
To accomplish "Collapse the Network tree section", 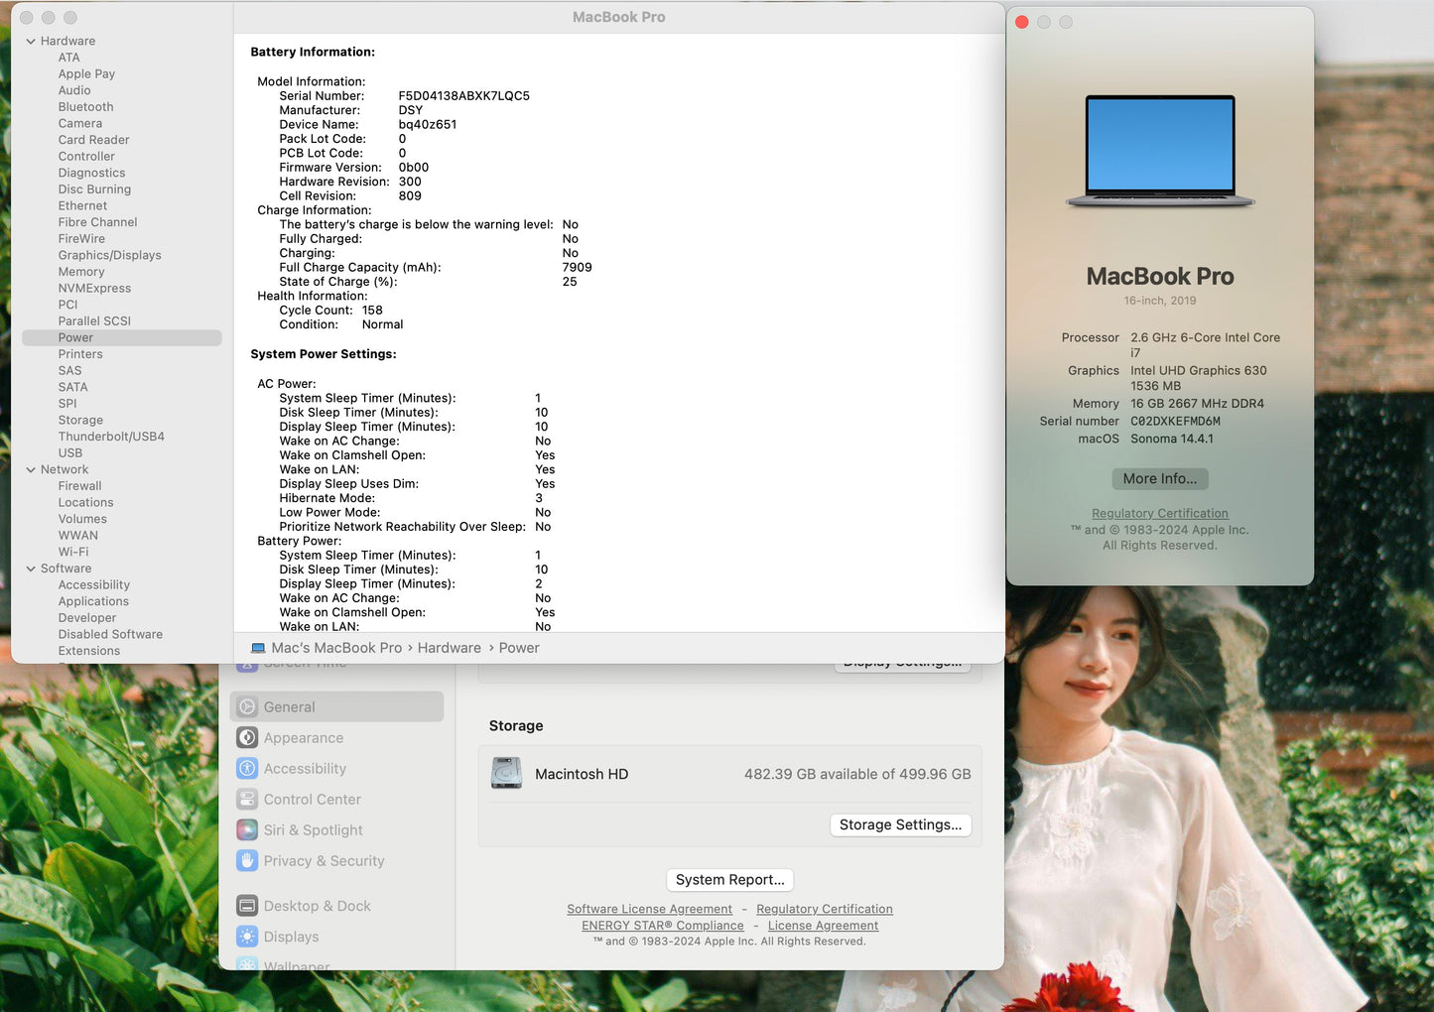I will coord(31,470).
